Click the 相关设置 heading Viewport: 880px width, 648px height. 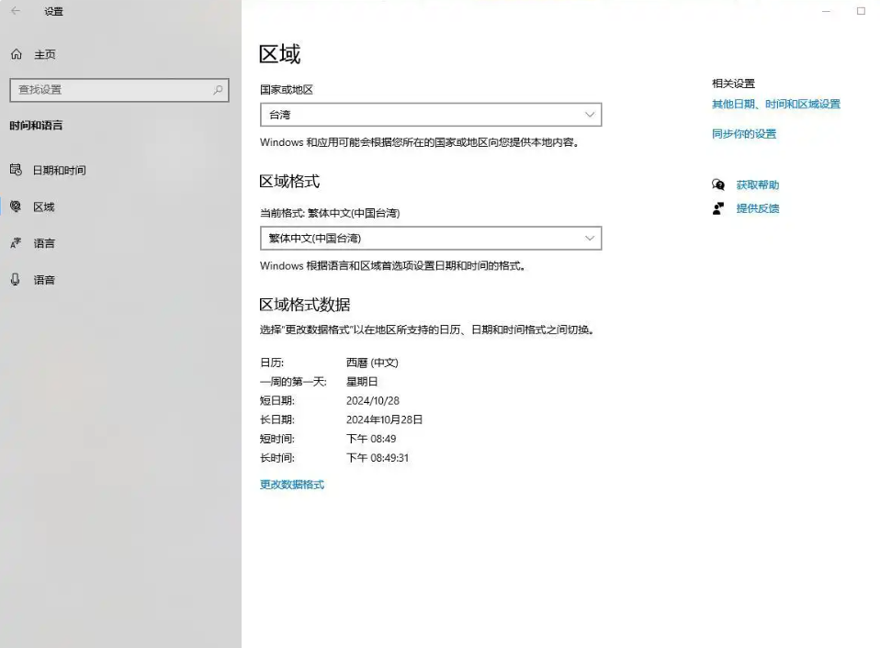tap(734, 84)
